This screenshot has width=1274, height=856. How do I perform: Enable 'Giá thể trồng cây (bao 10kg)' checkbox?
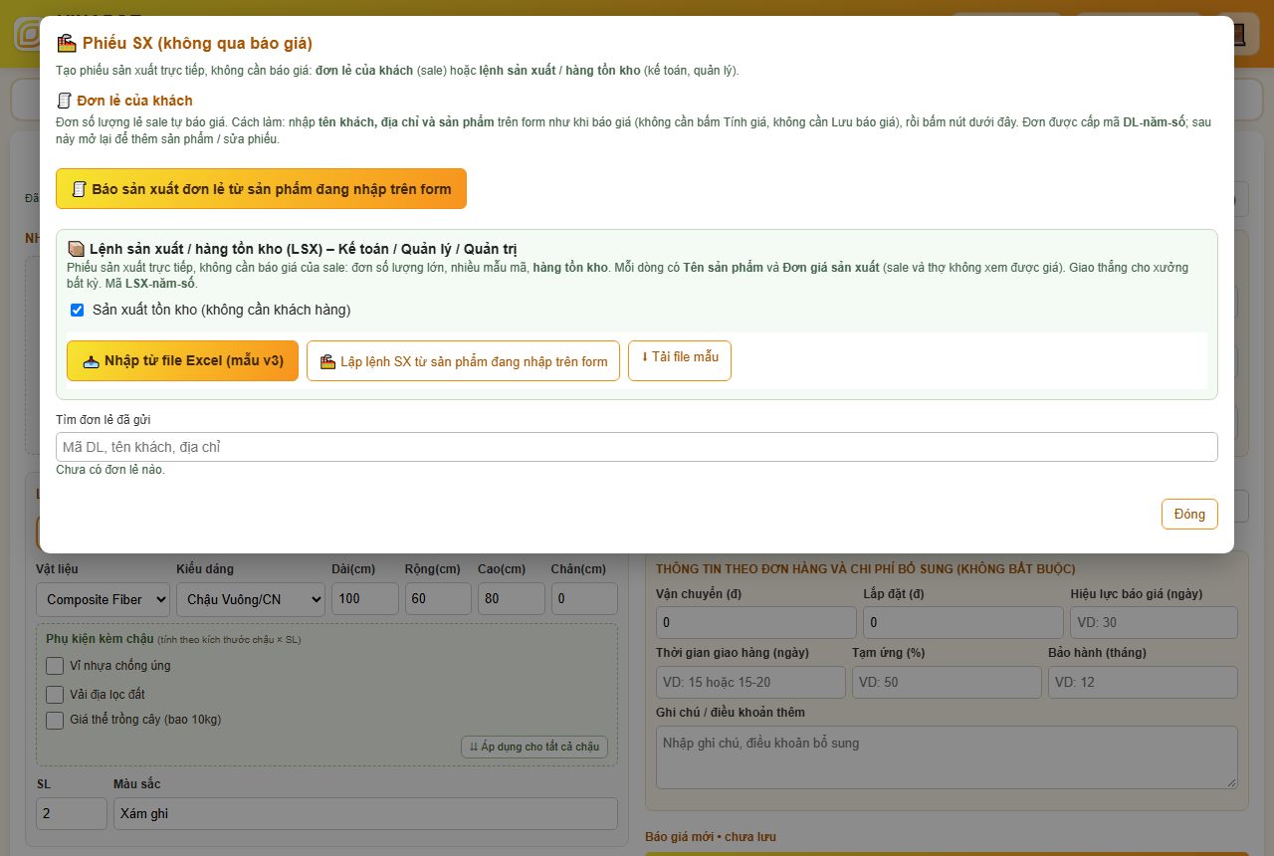(55, 720)
